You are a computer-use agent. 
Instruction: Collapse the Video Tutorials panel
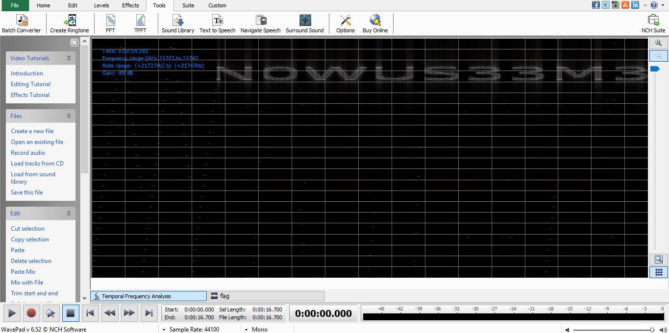click(x=69, y=58)
